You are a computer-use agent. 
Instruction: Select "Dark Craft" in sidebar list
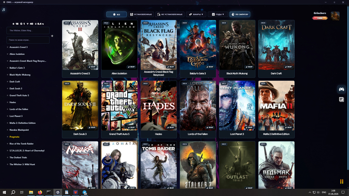coord(14,82)
